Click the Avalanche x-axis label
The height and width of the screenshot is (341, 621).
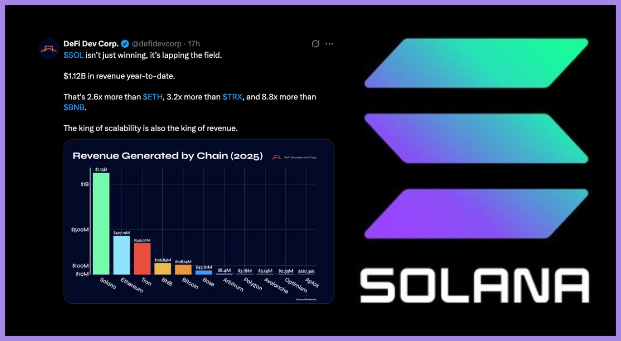pyautogui.click(x=276, y=285)
